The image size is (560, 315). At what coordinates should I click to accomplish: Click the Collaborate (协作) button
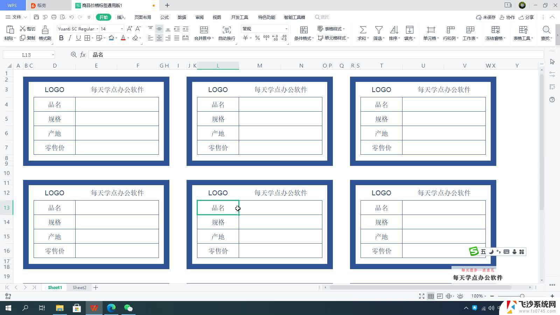[x=507, y=17]
